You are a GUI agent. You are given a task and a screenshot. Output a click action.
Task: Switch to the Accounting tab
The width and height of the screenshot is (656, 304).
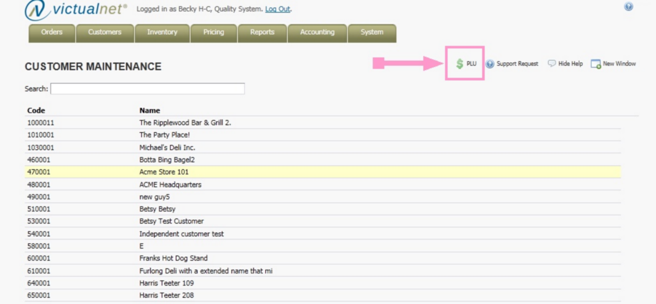(317, 32)
